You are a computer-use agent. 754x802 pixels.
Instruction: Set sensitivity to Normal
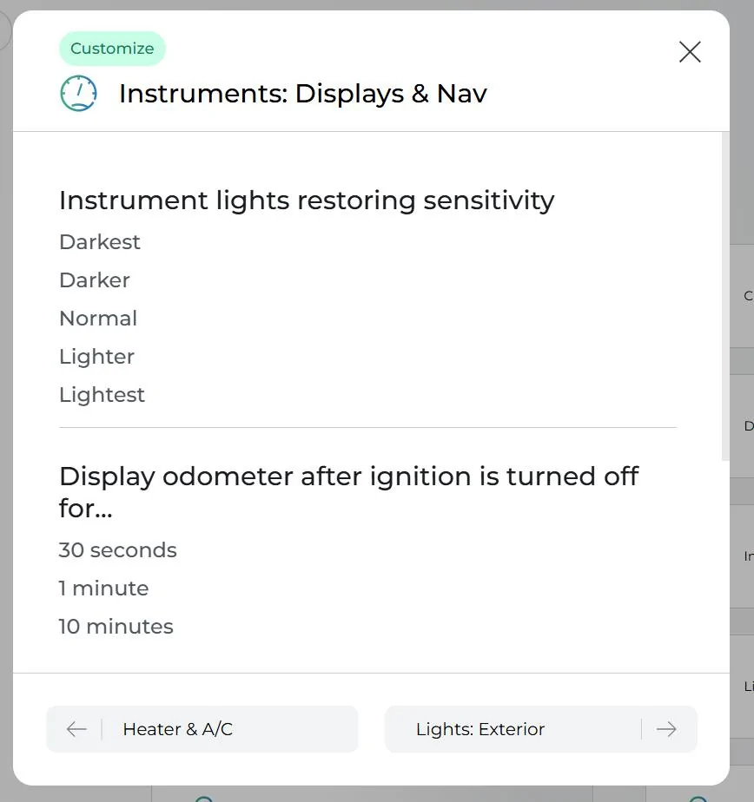point(98,319)
